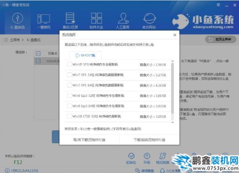Click 镜像大小 2.86GB size text
Screen dimensions: 239x173
pos(153,96)
